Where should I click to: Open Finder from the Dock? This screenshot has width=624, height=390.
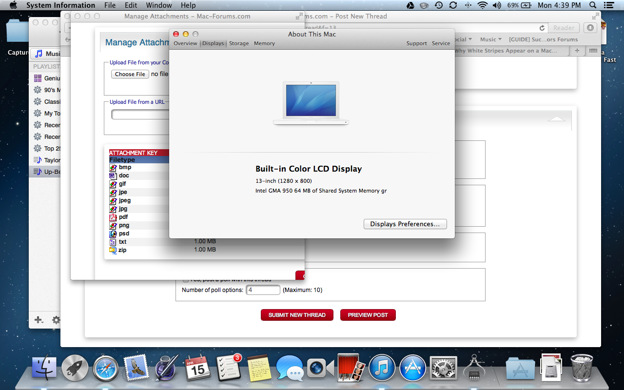click(x=44, y=368)
